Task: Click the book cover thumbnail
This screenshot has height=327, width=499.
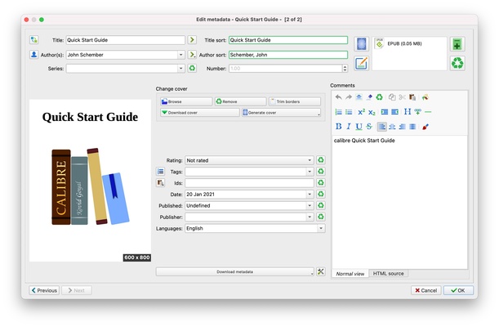Action: tap(90, 181)
